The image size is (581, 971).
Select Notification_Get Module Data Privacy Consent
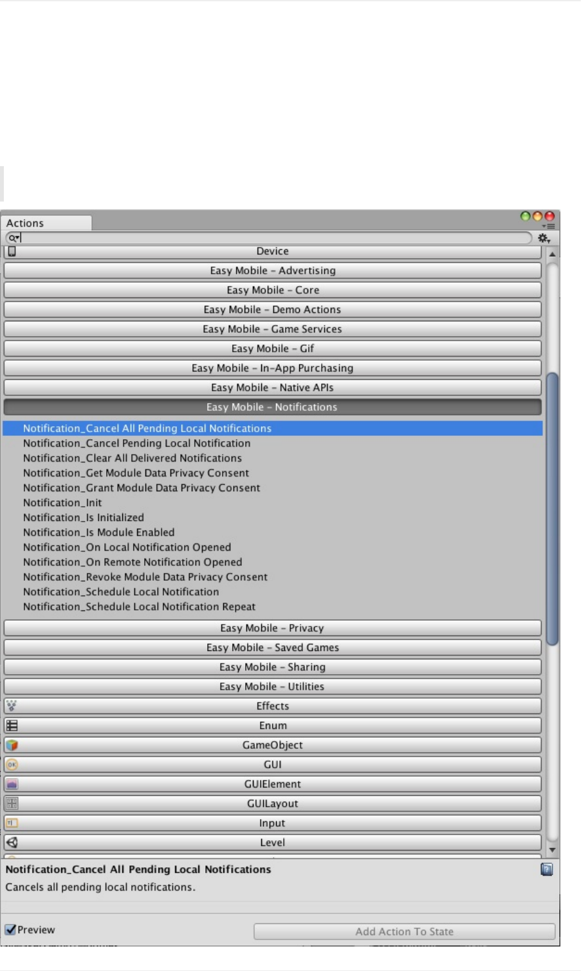click(x=136, y=473)
